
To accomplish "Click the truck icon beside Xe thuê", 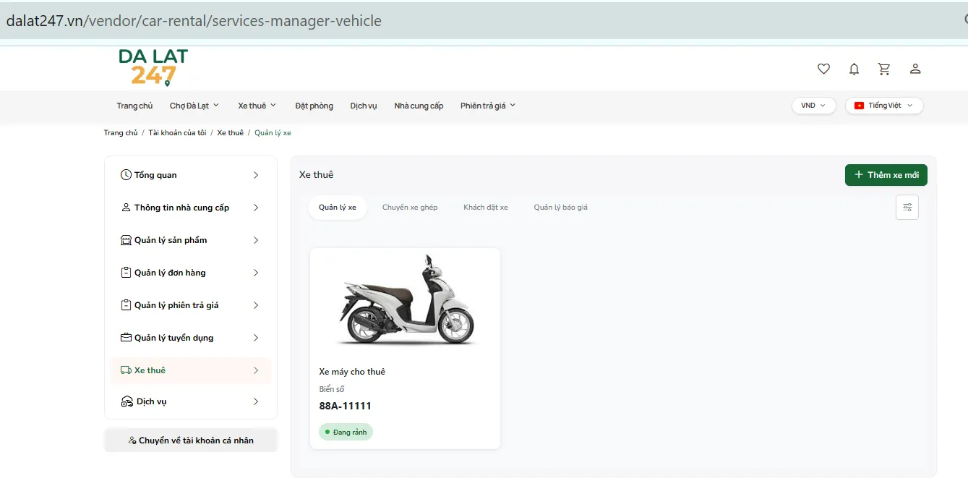I will (x=126, y=370).
